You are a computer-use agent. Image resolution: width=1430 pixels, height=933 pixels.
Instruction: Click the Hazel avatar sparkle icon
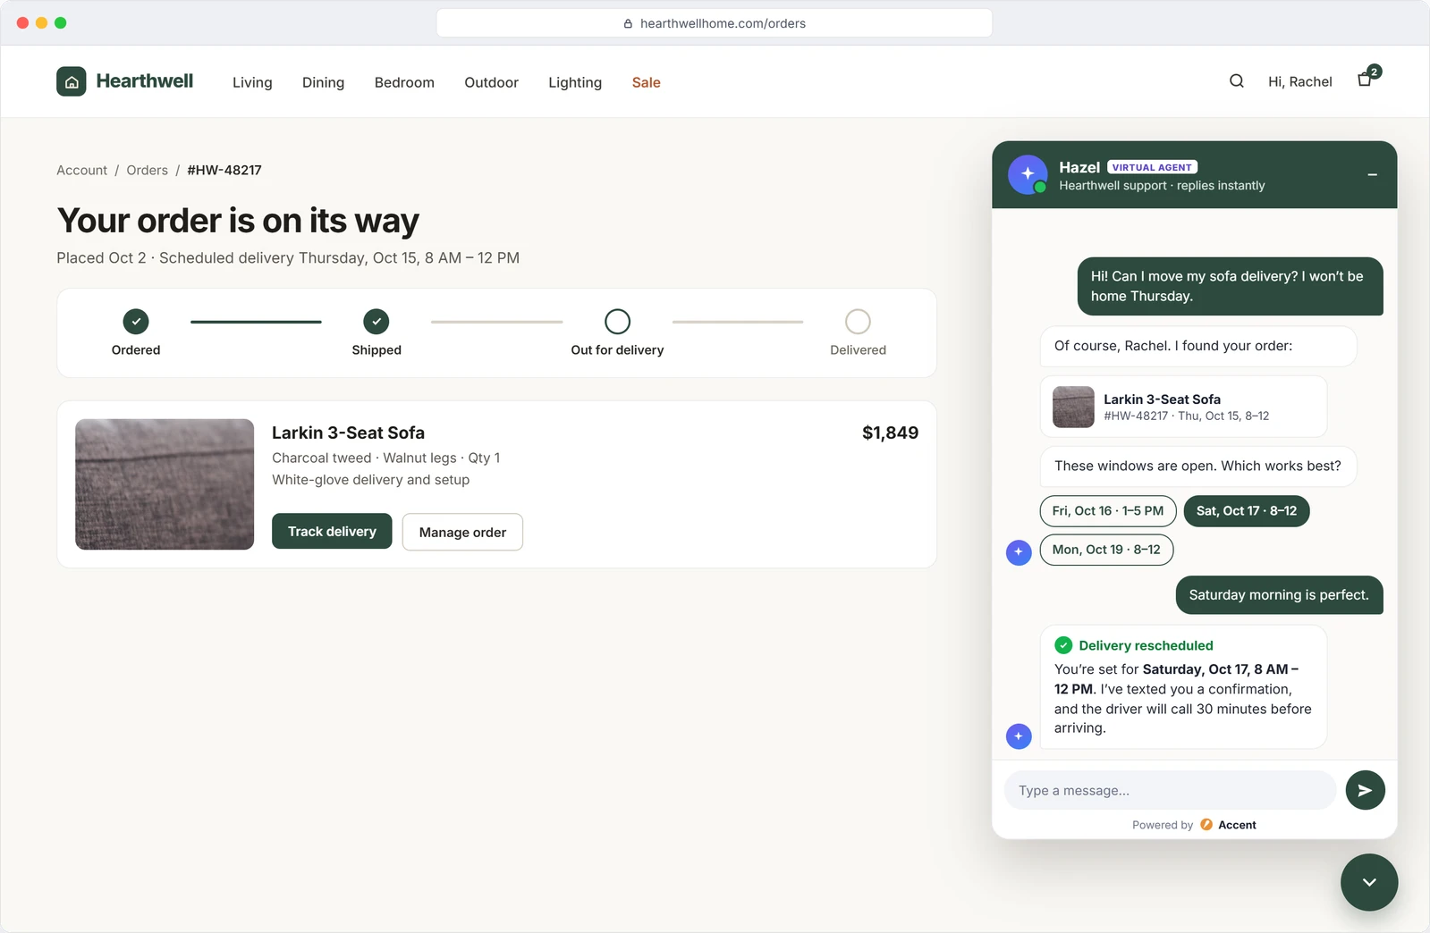click(x=1028, y=174)
